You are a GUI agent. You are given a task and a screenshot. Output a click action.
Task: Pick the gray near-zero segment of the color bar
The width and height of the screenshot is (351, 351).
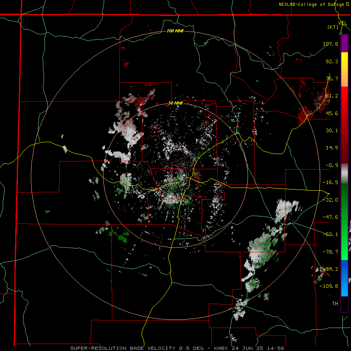click(344, 173)
